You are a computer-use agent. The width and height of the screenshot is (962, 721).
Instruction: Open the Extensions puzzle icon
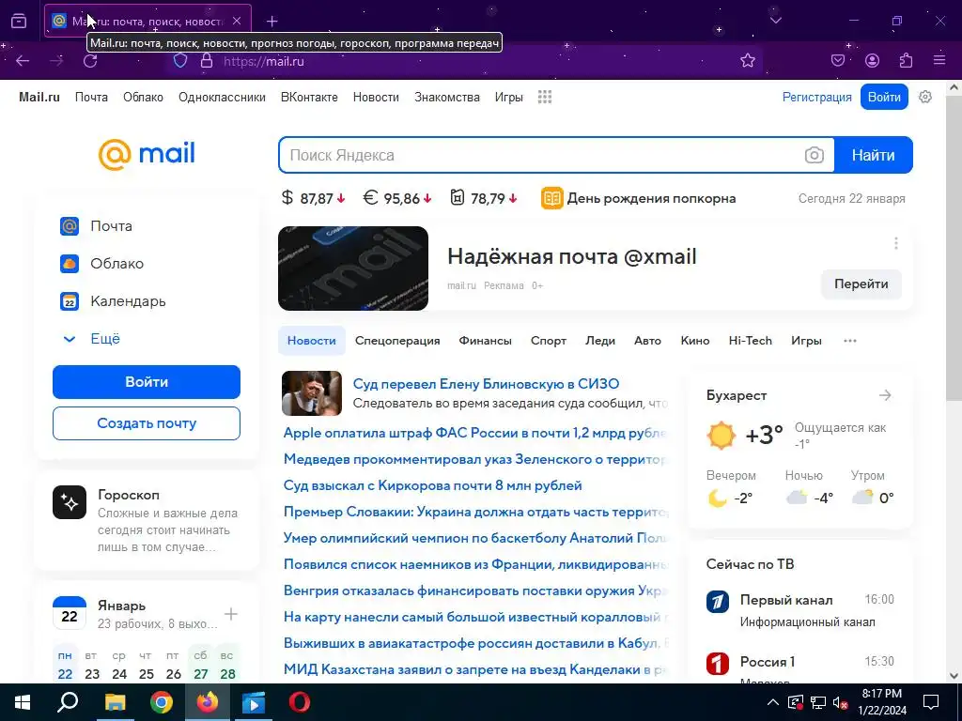click(x=906, y=61)
